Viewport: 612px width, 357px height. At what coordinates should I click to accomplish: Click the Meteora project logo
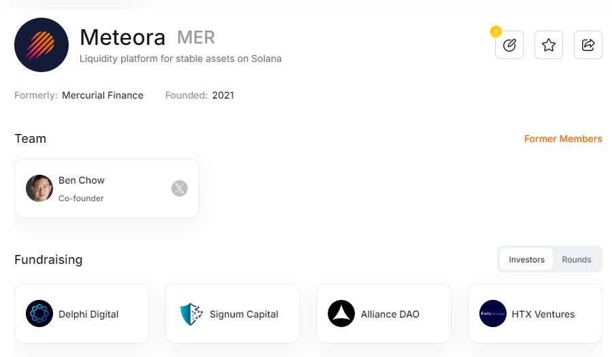(x=41, y=45)
